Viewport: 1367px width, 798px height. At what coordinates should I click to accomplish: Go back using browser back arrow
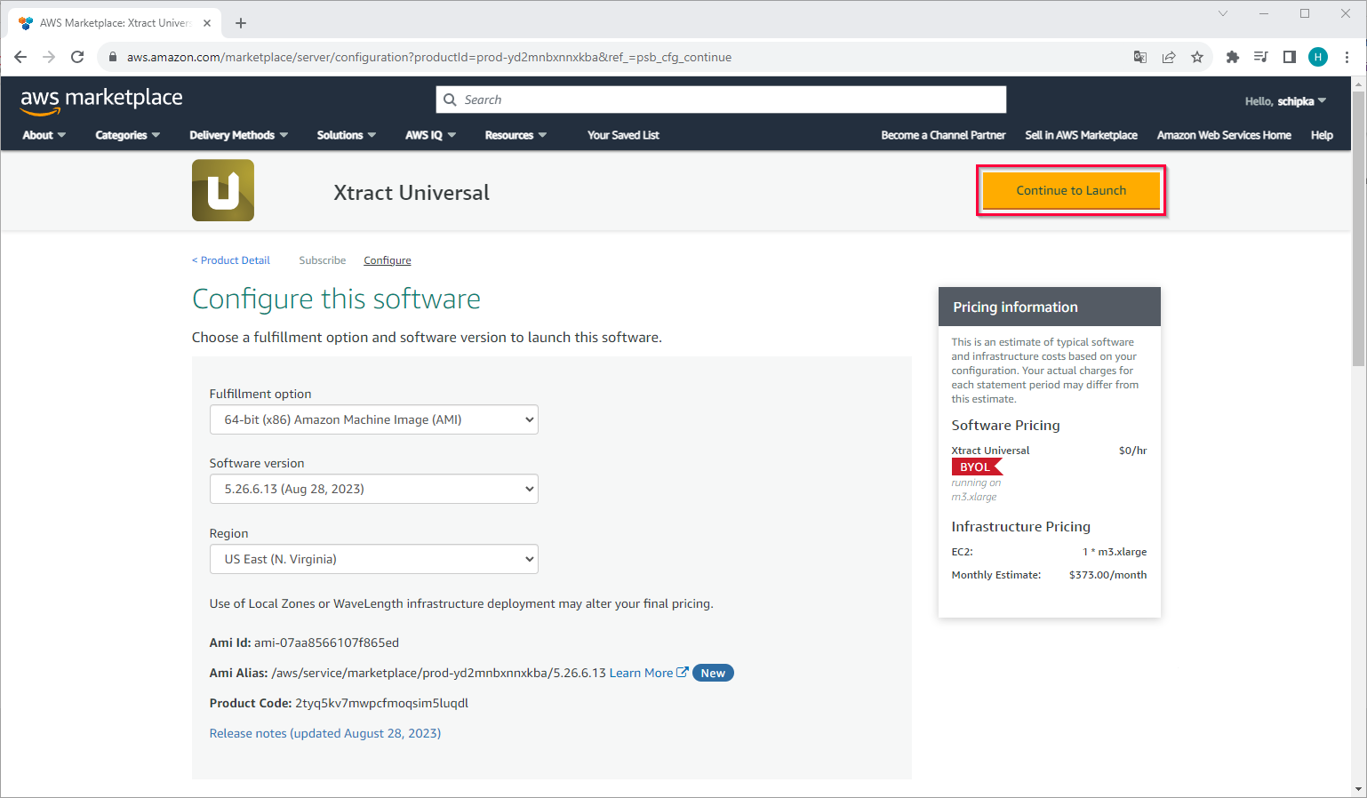click(x=20, y=57)
